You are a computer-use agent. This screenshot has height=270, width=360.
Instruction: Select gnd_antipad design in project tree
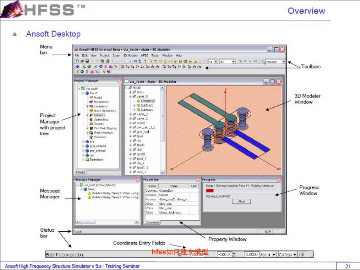(98, 146)
